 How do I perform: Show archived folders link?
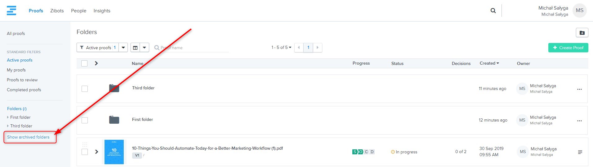(x=28, y=137)
